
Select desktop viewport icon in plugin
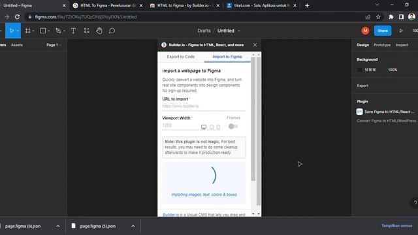coord(204,127)
